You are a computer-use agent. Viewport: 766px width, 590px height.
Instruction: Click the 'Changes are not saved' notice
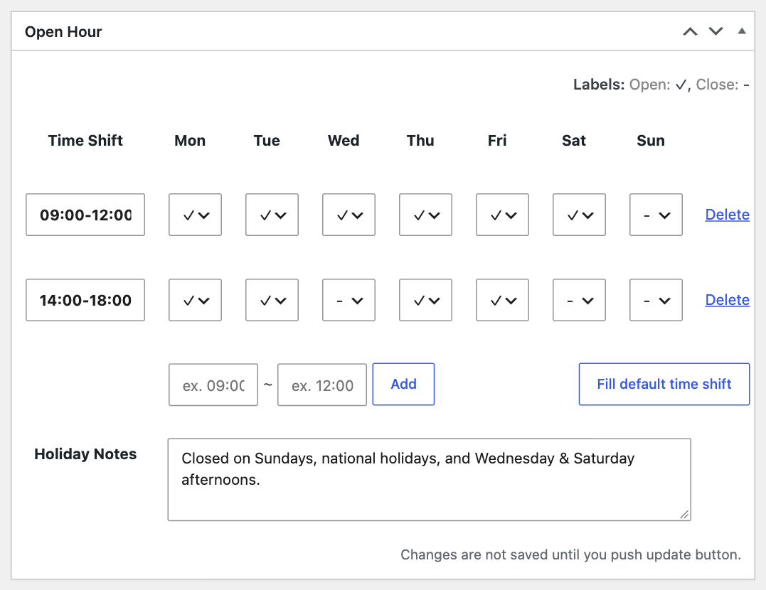(570, 555)
